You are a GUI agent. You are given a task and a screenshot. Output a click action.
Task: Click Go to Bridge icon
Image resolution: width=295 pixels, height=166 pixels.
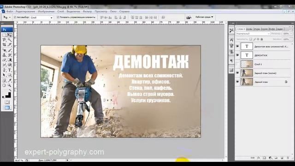click(x=189, y=18)
